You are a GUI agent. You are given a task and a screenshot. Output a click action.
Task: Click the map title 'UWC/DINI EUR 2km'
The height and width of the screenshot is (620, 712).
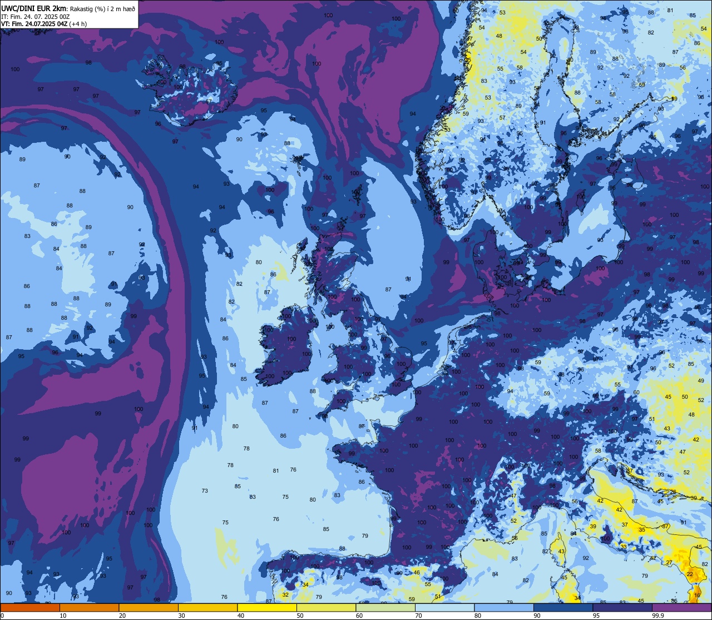[33, 8]
